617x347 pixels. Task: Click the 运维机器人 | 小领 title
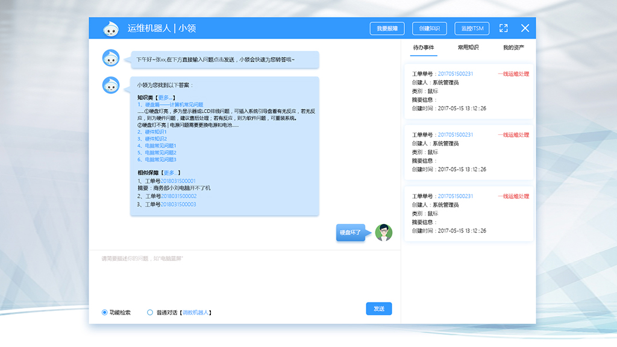point(161,28)
